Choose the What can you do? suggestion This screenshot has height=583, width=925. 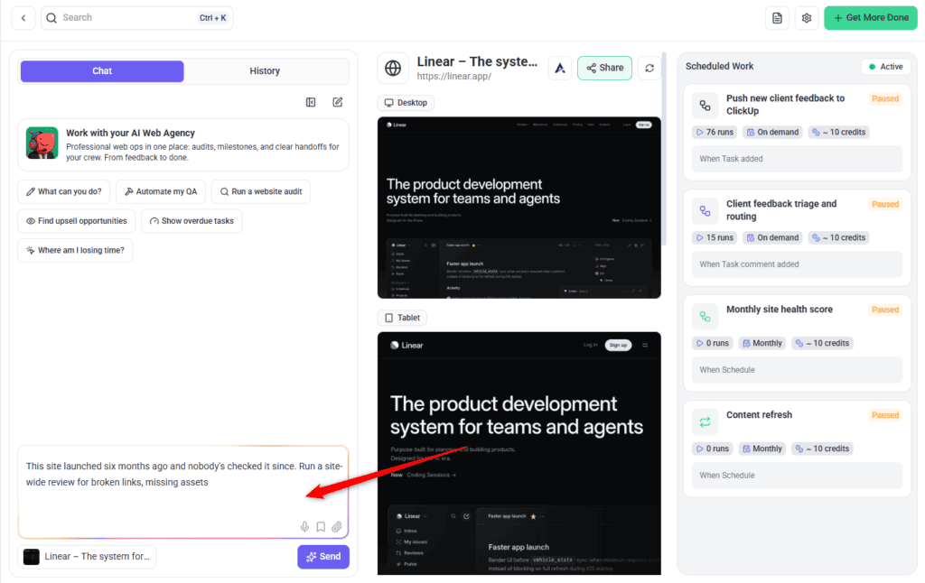64,191
